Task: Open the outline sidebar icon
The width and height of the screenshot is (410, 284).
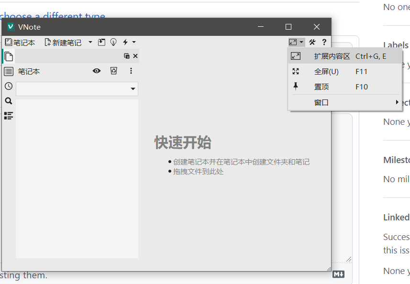Action: pyautogui.click(x=9, y=116)
